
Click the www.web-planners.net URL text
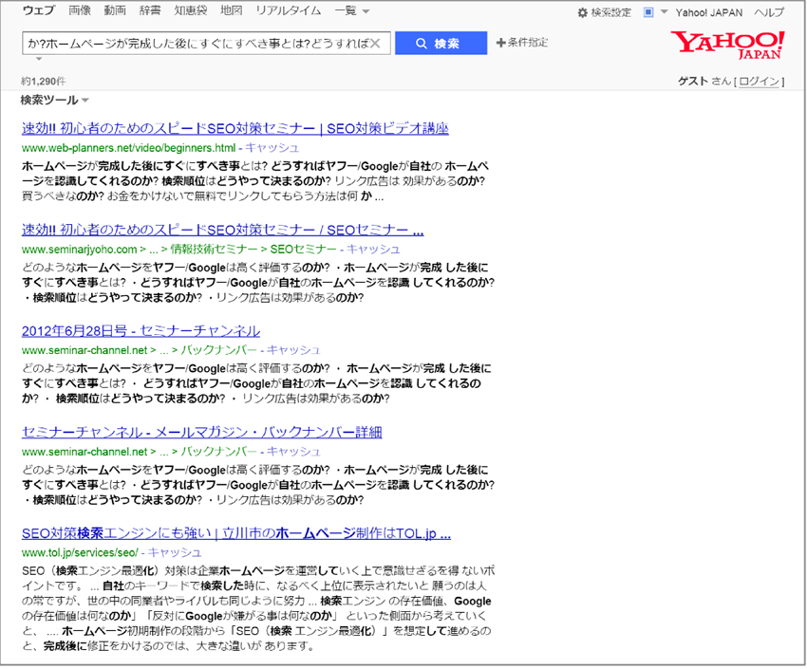(x=129, y=148)
